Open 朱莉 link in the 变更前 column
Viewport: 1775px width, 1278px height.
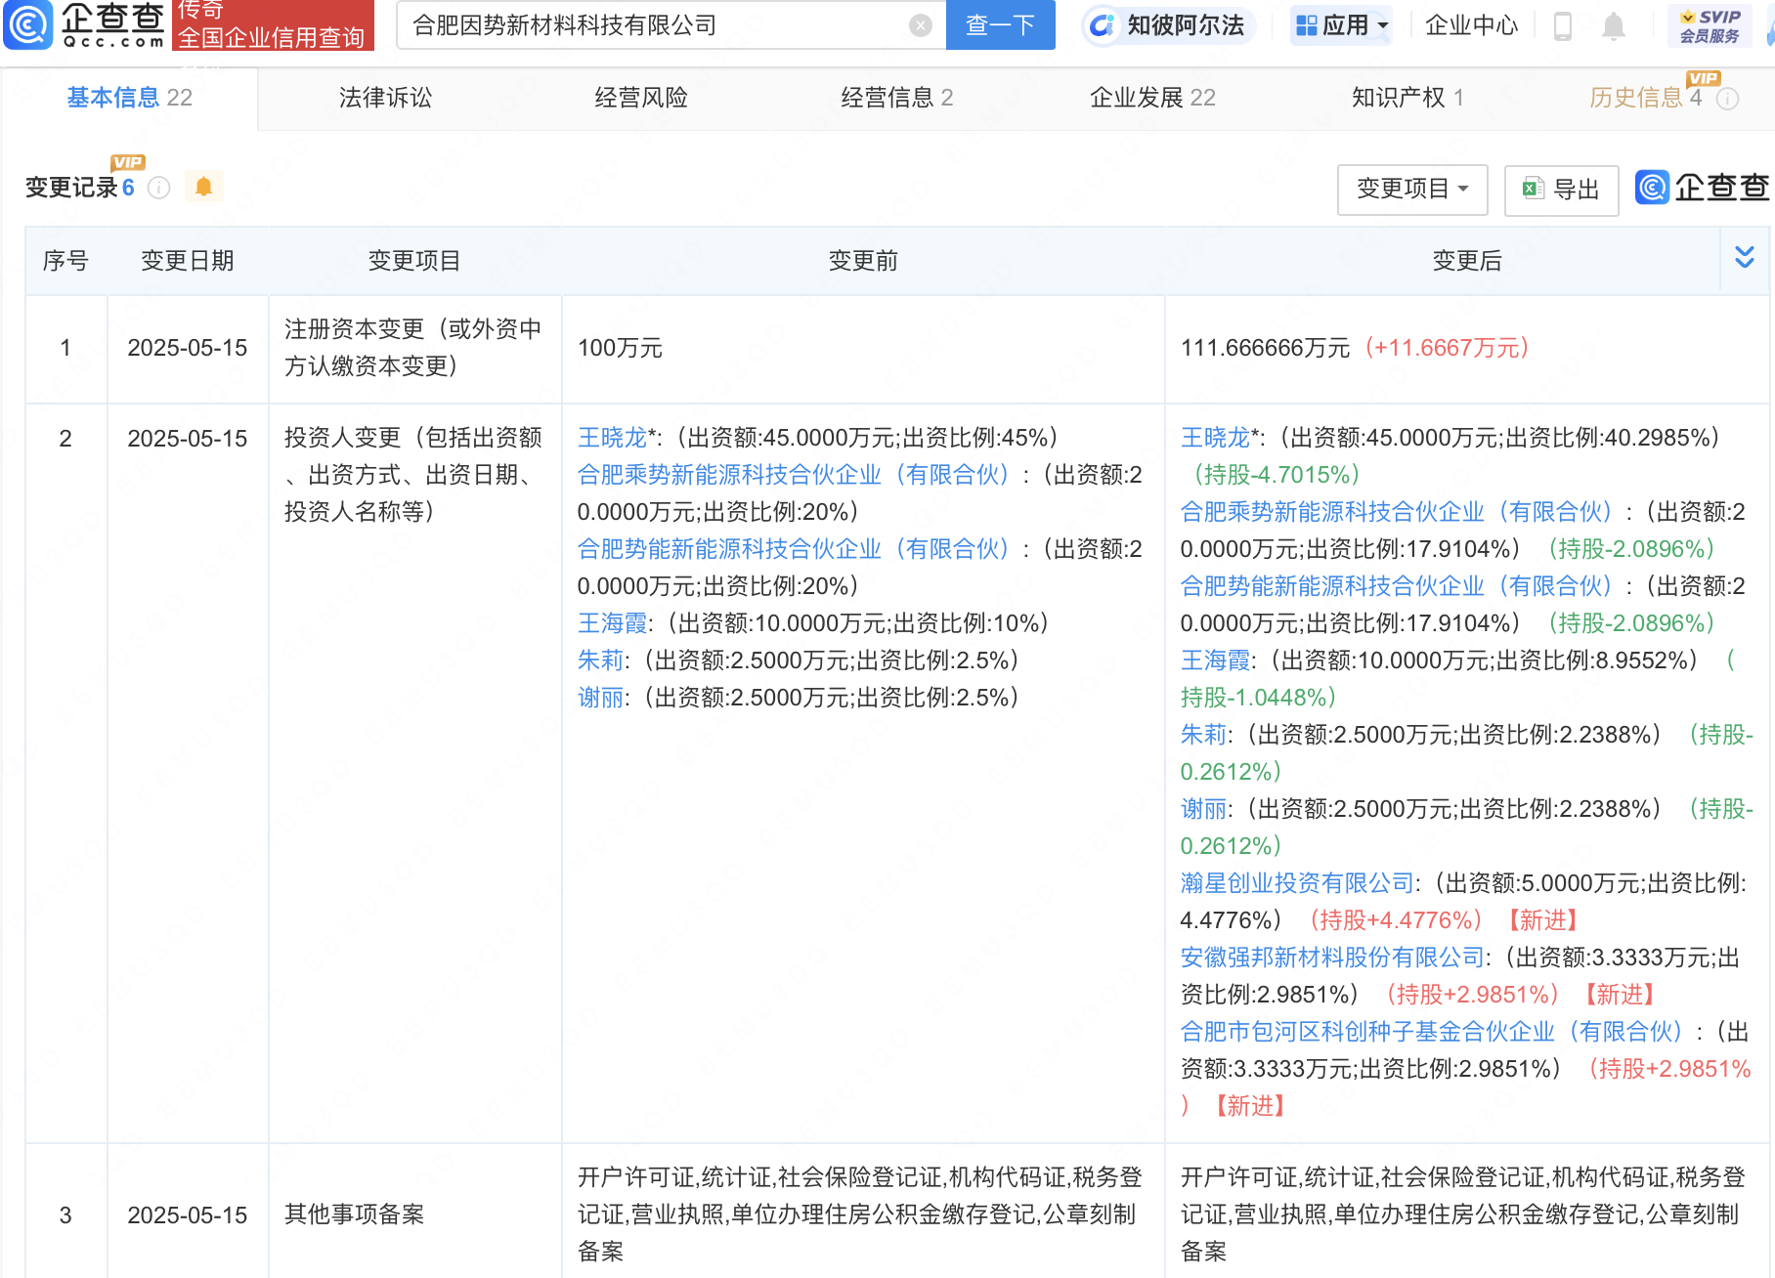tap(600, 660)
